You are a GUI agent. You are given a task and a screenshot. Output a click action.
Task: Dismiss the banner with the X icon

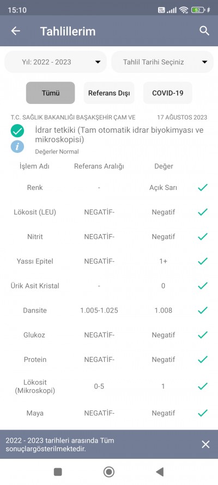point(205,445)
